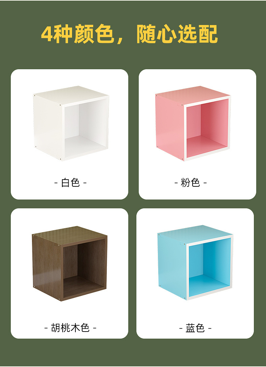Click the walnut wood cube image
This screenshot has height=367, width=266.
pyautogui.click(x=70, y=264)
